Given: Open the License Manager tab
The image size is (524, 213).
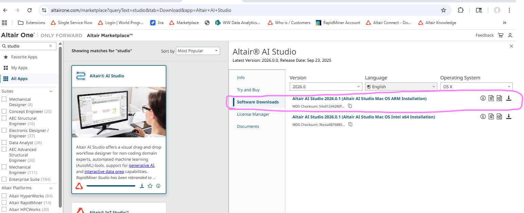Looking at the screenshot, I should [253, 114].
